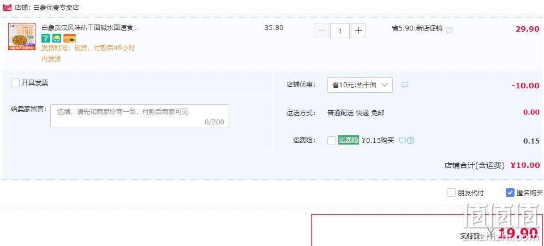Check the 开具发票 invoice checkbox

pos(15,83)
